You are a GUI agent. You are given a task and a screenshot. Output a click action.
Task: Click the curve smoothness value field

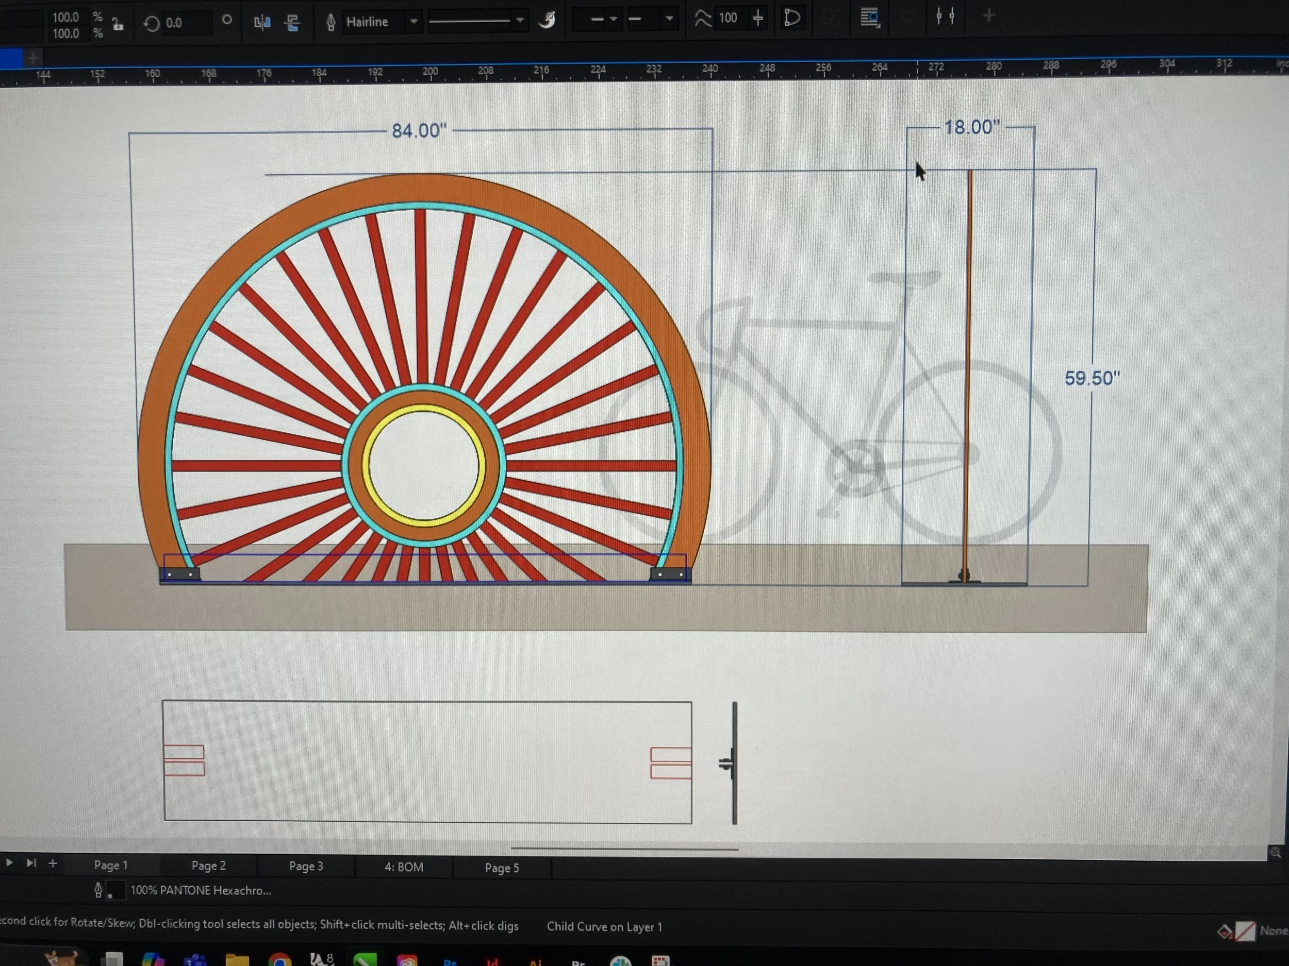tap(728, 18)
